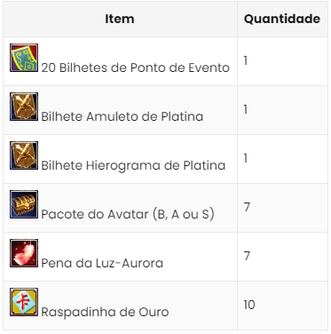Select the Raspadinha de Ouro card icon
The image size is (331, 334).
(x=24, y=302)
